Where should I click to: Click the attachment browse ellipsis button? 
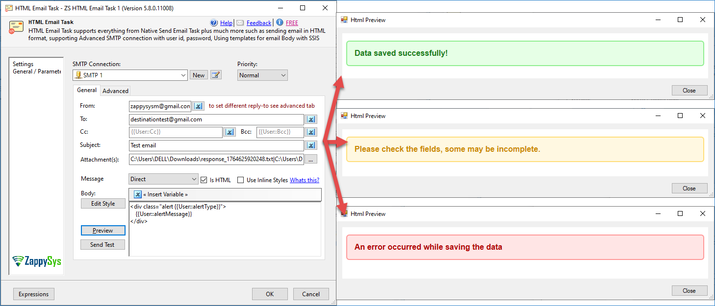311,159
